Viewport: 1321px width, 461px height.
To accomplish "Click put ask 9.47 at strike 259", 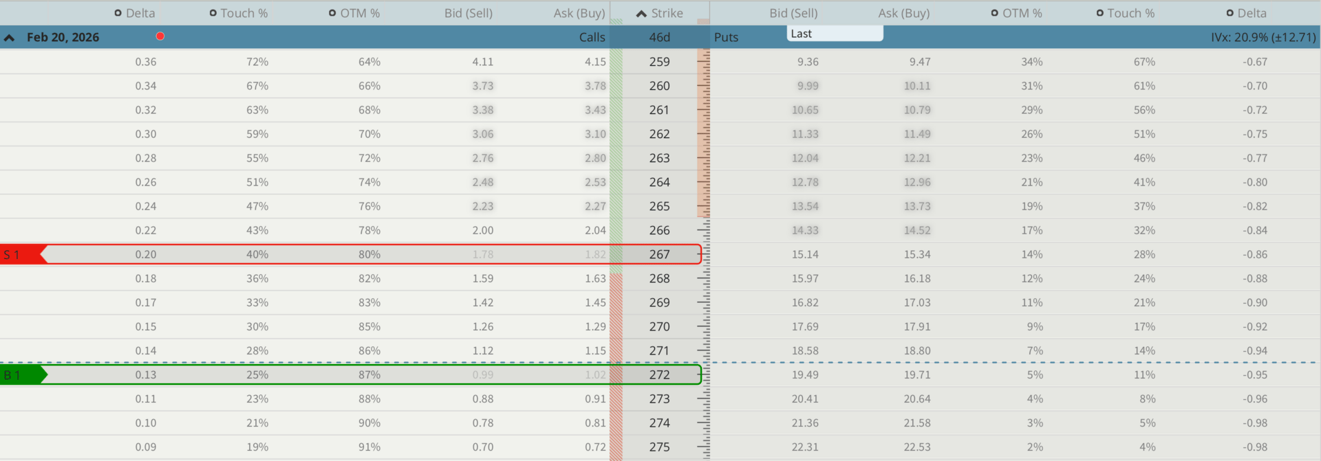I will coord(920,62).
